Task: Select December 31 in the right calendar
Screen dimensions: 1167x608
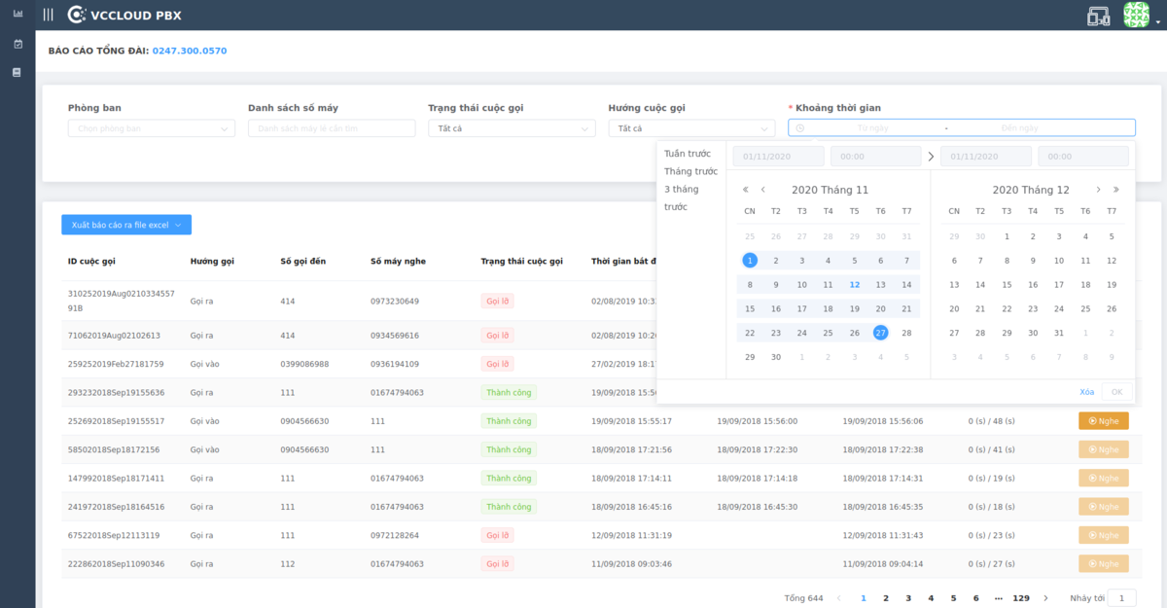Action: click(x=1059, y=333)
